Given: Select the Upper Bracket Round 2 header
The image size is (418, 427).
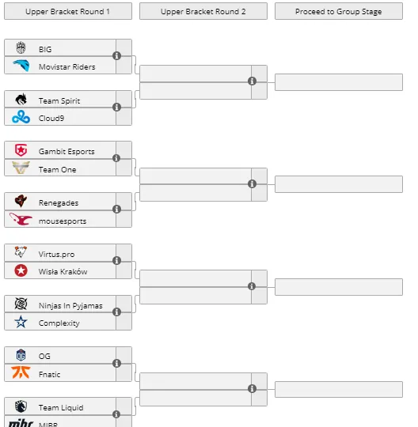Looking at the screenshot, I should (x=203, y=11).
